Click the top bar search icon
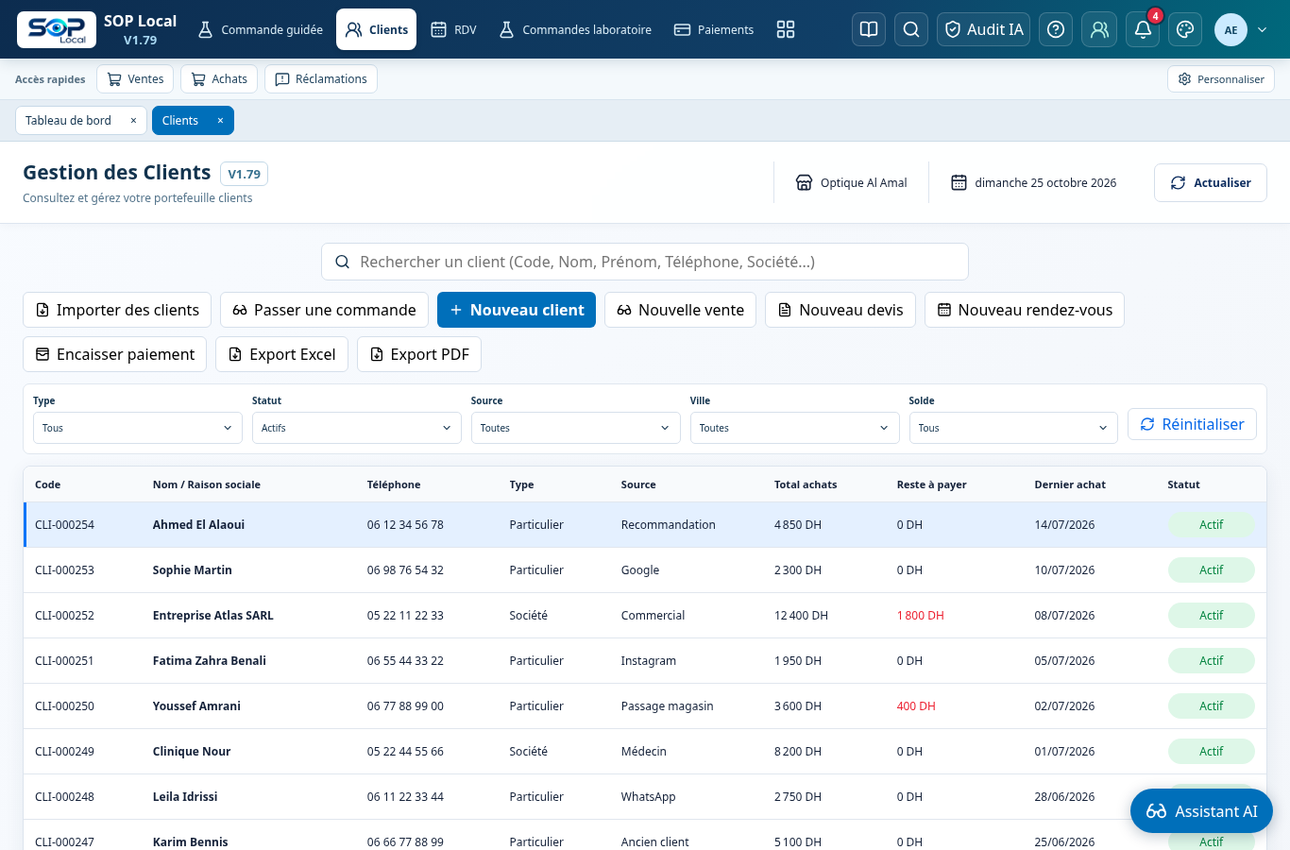This screenshot has height=850, width=1290. [911, 29]
